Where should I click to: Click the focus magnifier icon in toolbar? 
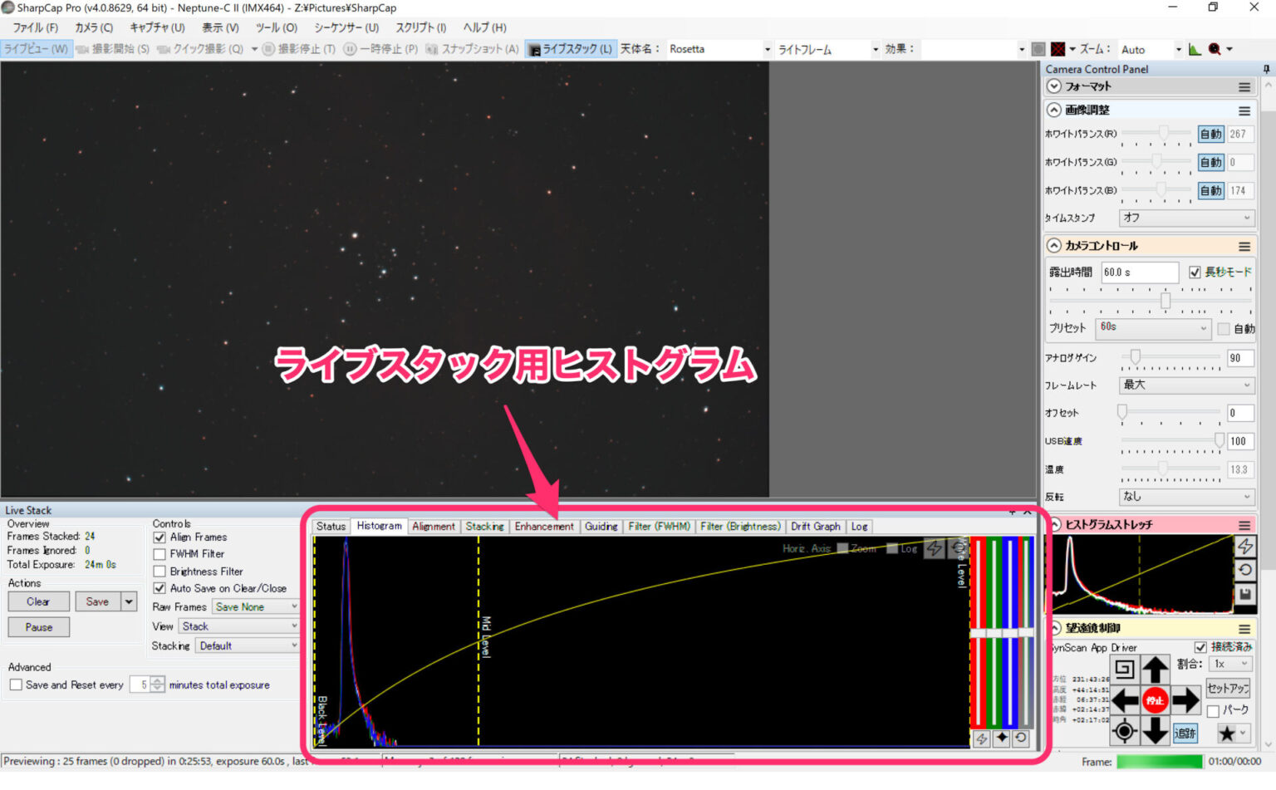1215,49
